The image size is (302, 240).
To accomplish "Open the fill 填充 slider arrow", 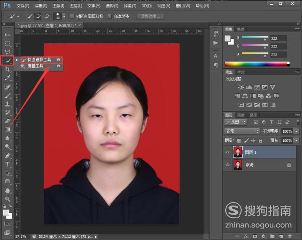I will (x=296, y=141).
